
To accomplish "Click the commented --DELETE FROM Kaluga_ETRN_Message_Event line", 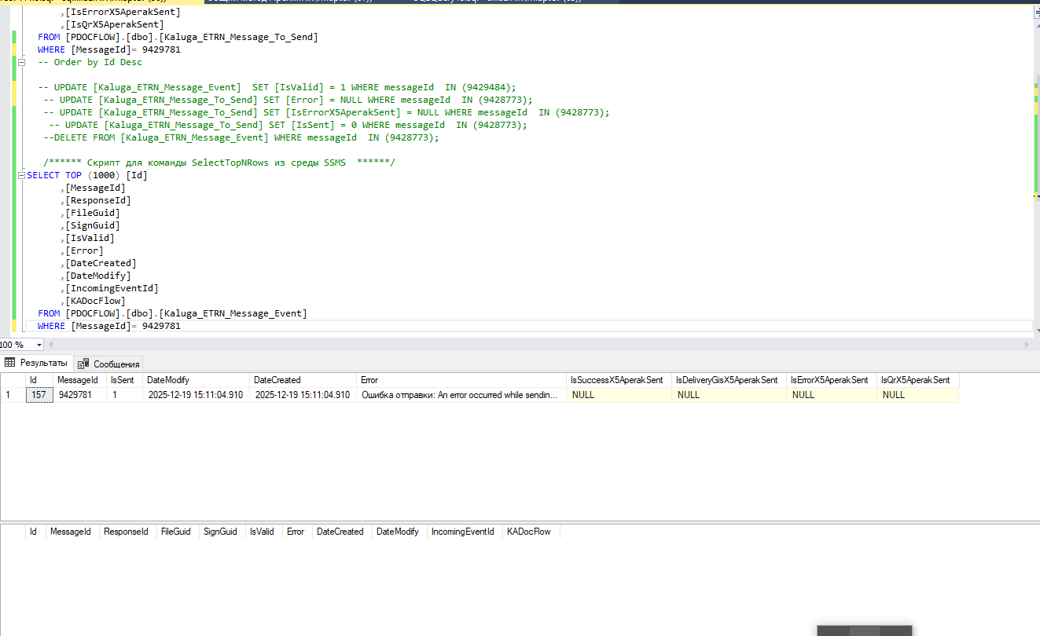I will [241, 137].
